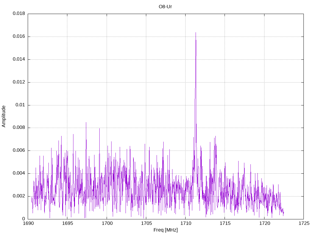Click the 0.008 y-axis tick label
The height and width of the screenshot is (234, 312).
pos(19,128)
